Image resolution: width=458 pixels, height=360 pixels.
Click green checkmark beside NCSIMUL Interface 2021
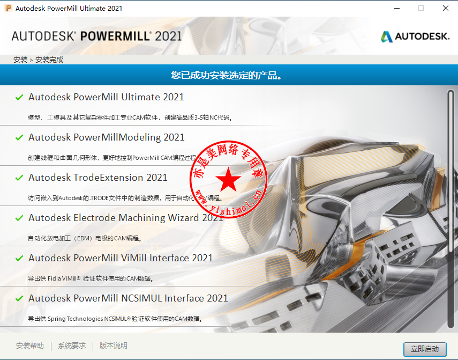coord(19,298)
